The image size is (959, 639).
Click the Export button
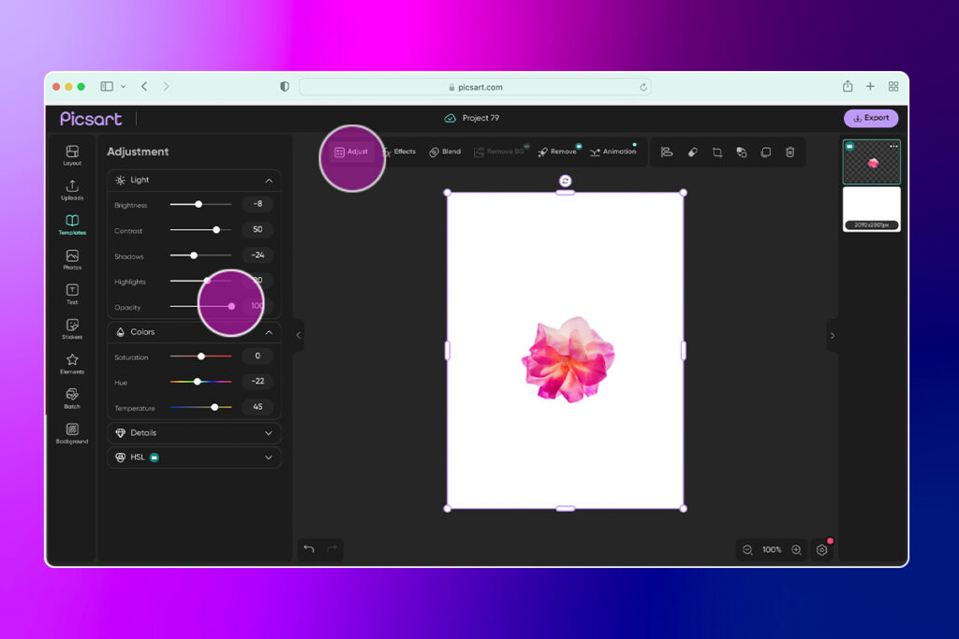tap(871, 117)
